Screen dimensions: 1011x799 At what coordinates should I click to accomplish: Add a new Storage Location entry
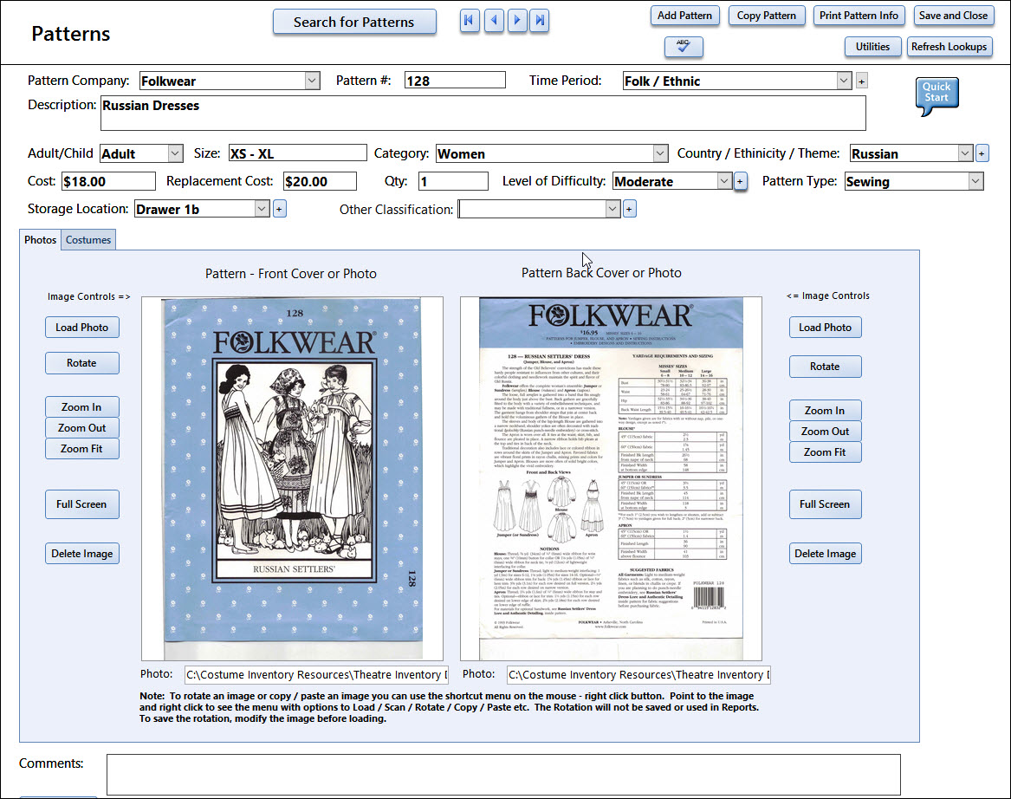coord(279,209)
